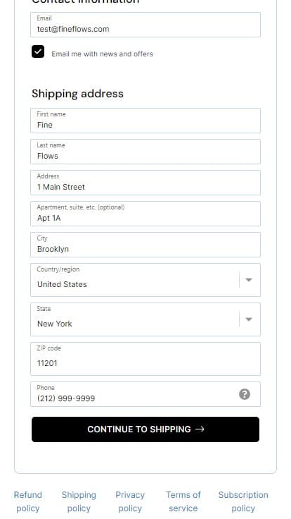
Task: Click the First name field
Action: point(145,121)
